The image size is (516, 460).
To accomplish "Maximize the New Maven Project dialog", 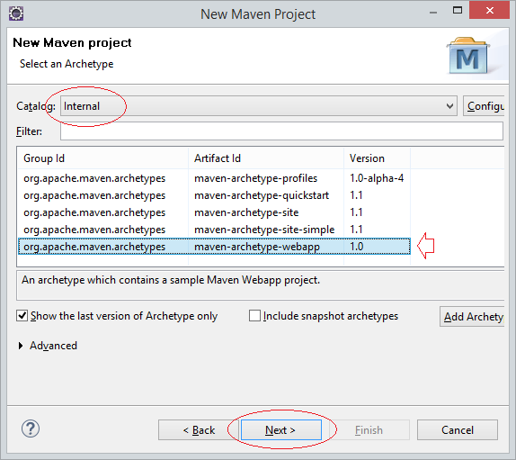I will point(458,10).
